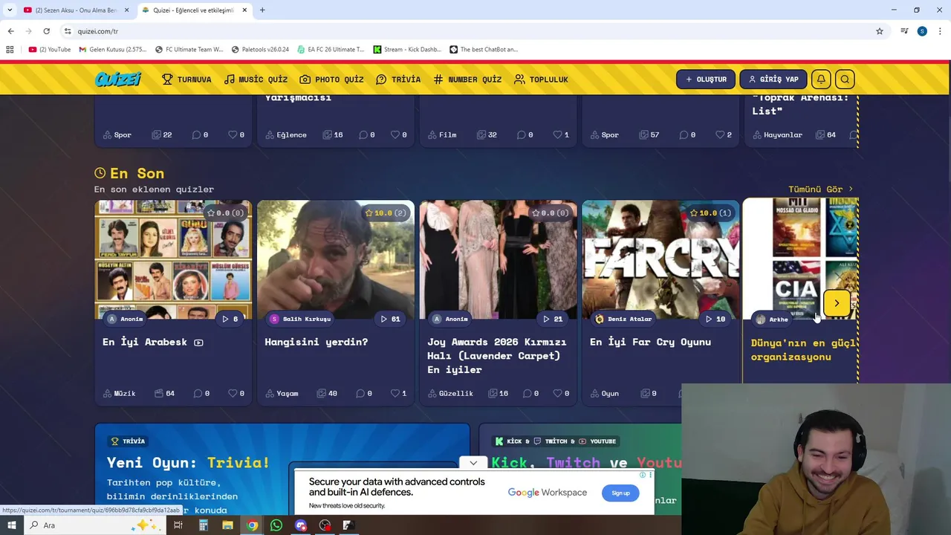
Task: Open The best ChatBot bookmark
Action: click(484, 50)
